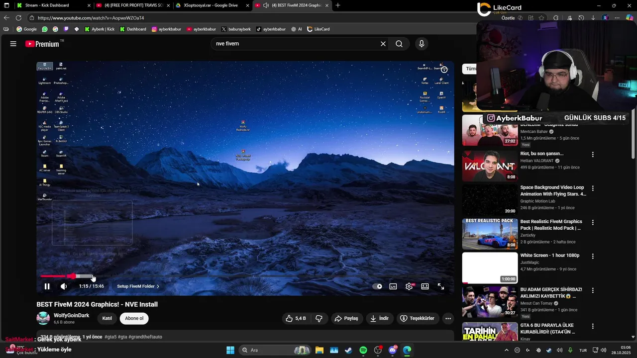The image size is (637, 358).
Task: Open Twitch bookmark icon
Action: (66, 29)
